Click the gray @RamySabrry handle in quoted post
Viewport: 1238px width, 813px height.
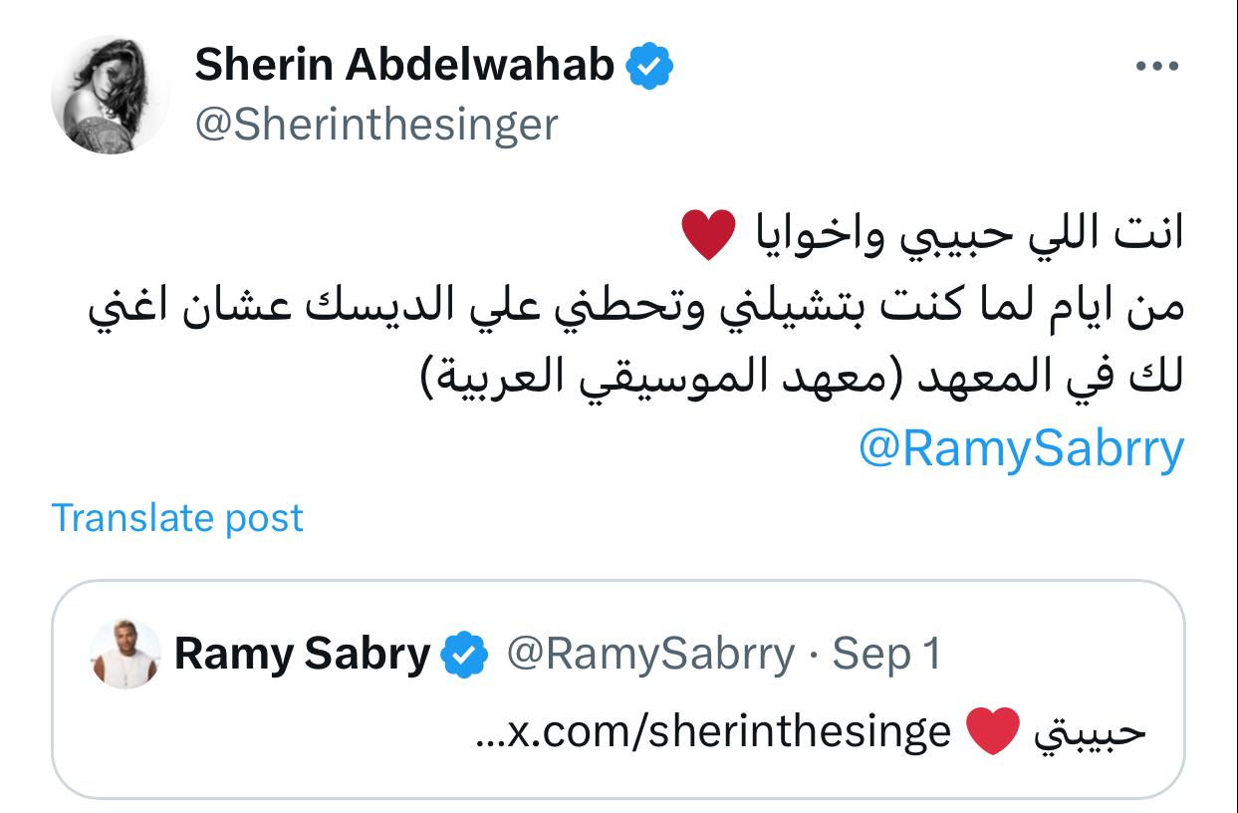[650, 655]
